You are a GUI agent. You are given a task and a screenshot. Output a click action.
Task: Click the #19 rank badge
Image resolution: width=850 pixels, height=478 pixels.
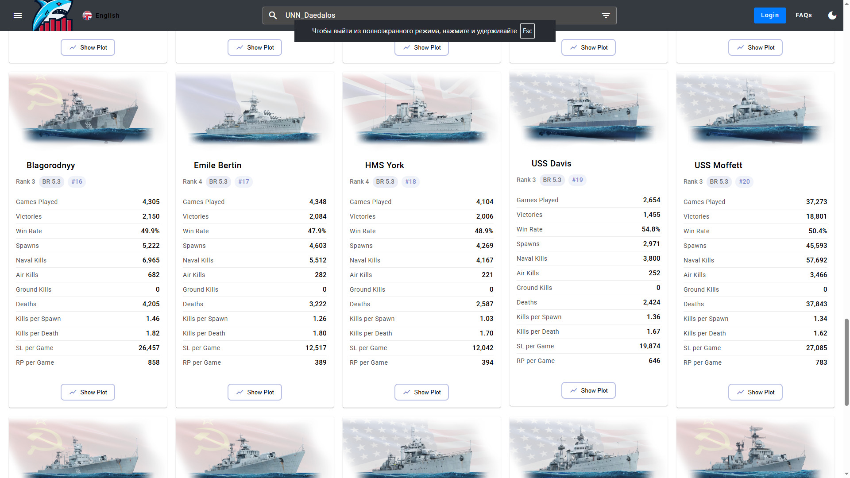click(x=577, y=180)
